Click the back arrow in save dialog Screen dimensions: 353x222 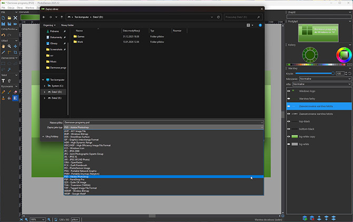[44, 17]
